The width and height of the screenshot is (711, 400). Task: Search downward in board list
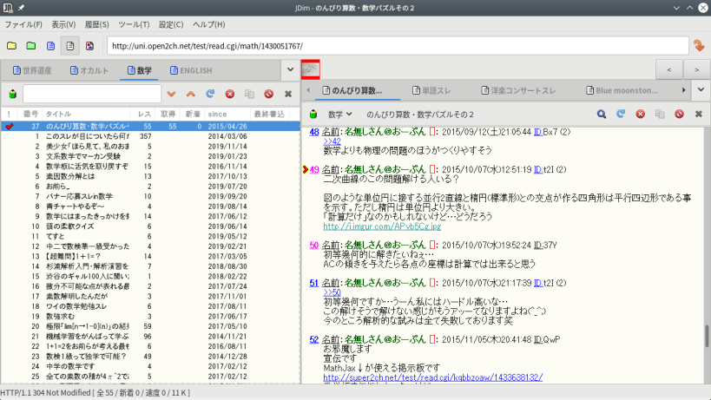(171, 94)
